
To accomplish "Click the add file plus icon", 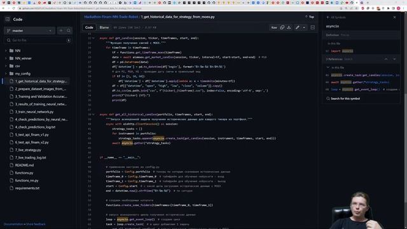I will coord(61,31).
